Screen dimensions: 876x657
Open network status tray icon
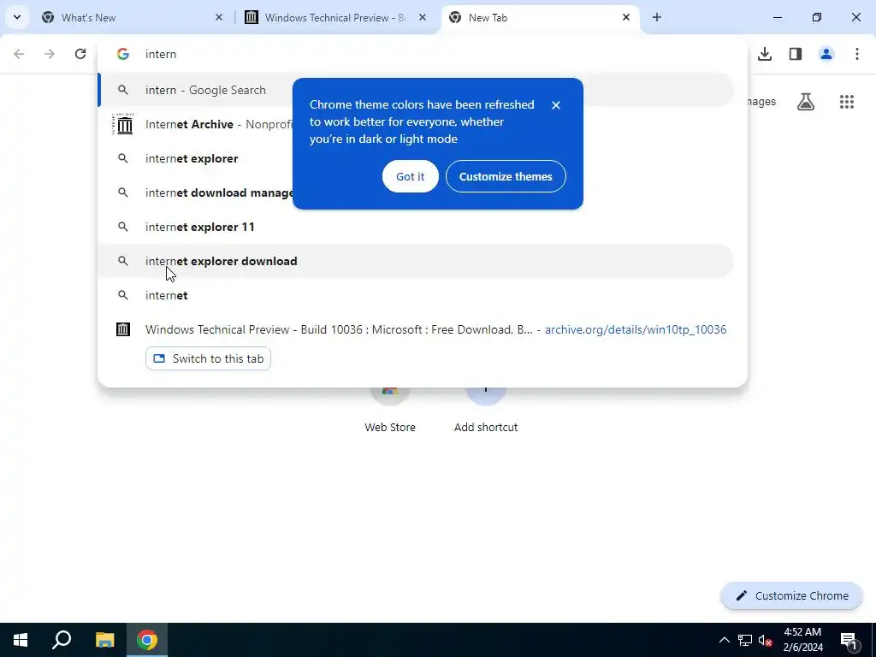tap(745, 640)
